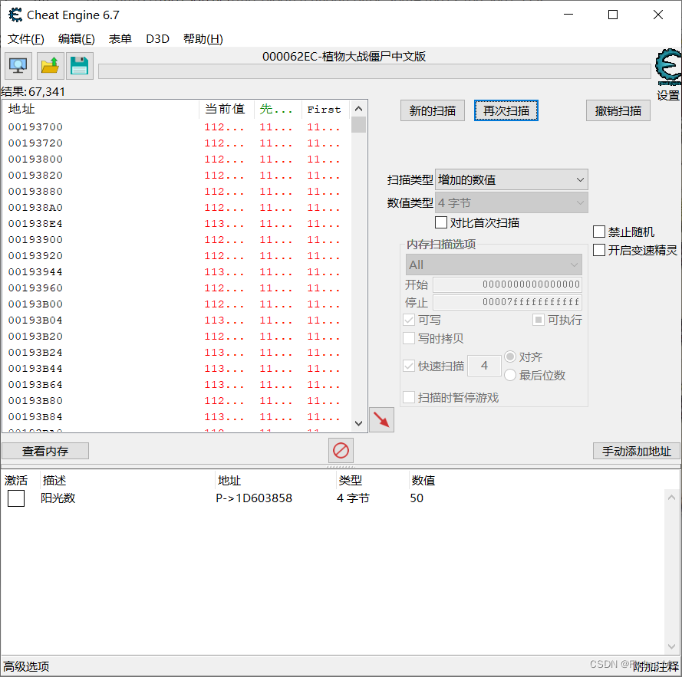This screenshot has width=682, height=677.
Task: Click the 当前值 column header
Action: tap(226, 109)
